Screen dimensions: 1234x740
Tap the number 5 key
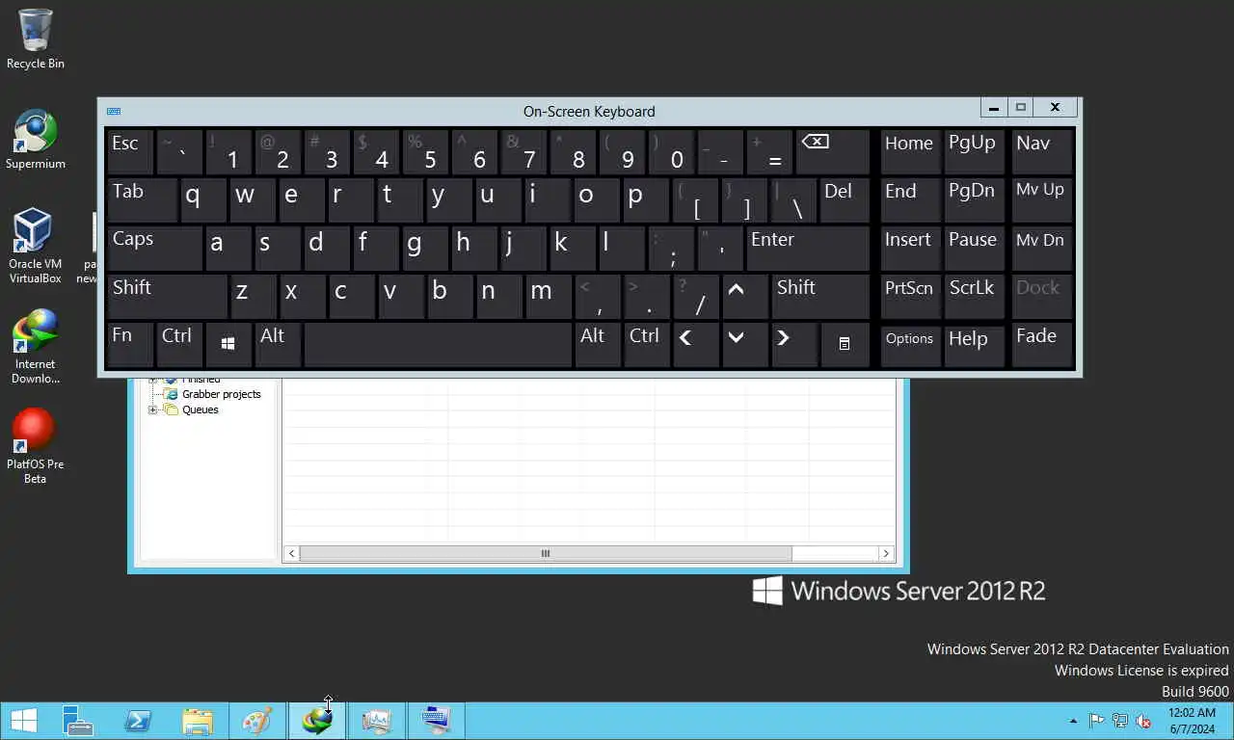425,152
